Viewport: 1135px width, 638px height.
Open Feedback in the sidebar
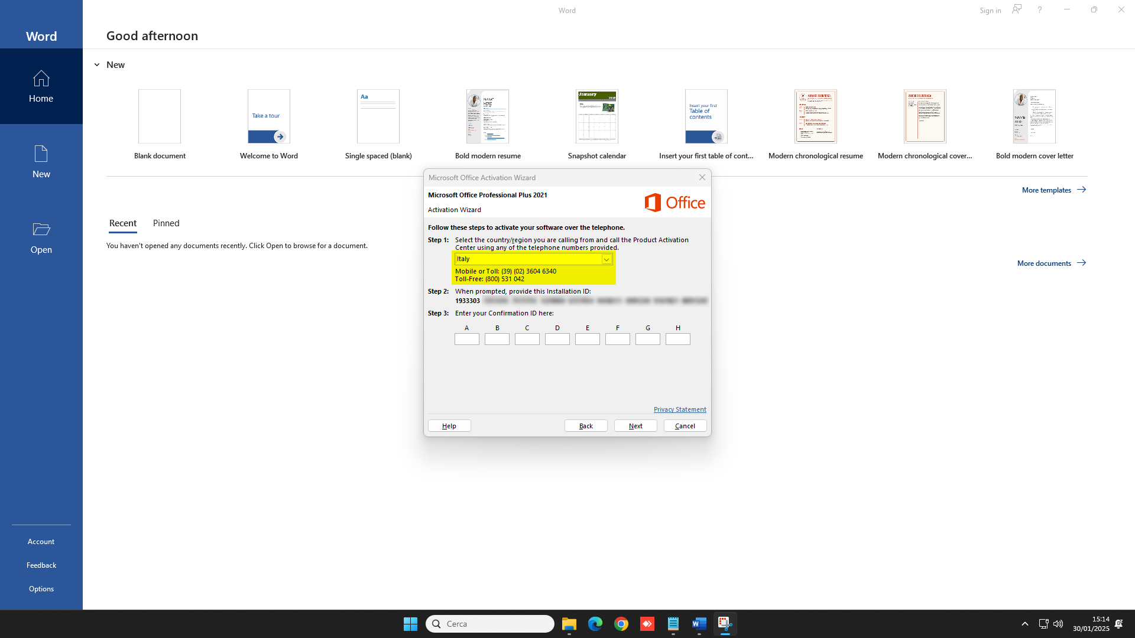(41, 565)
